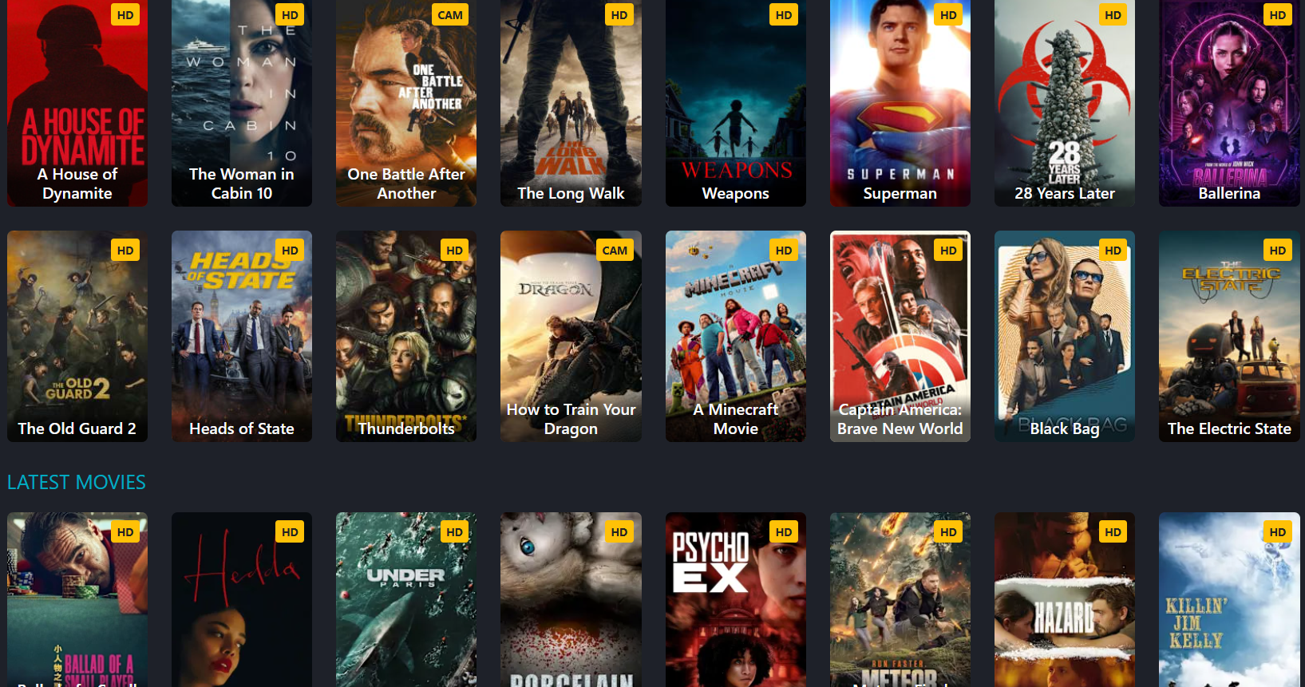The height and width of the screenshot is (687, 1305).
Task: Open the Hazard movie poster
Action: tap(1064, 599)
